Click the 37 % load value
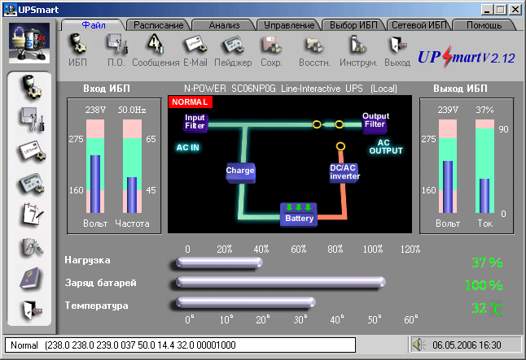 tap(487, 262)
